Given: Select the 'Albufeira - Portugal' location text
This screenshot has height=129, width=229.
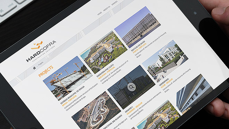Looking at the screenshot, I should coord(107,73).
